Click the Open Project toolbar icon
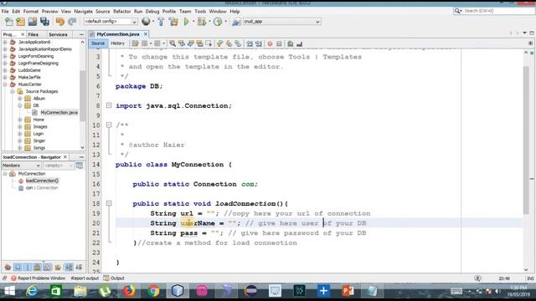Screen dimensions: 536x301 point(33,22)
